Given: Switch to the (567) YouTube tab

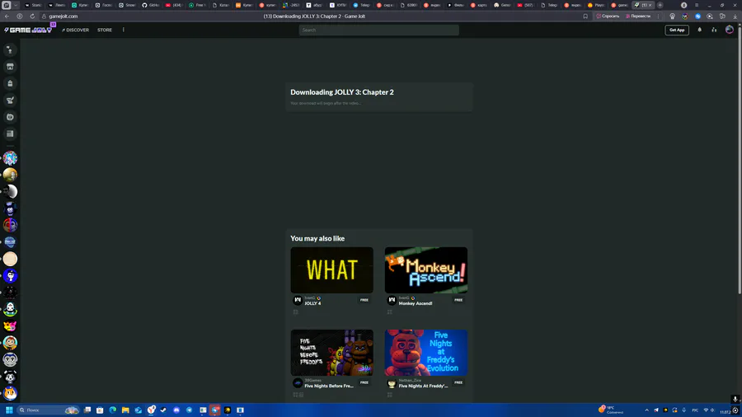Looking at the screenshot, I should pyautogui.click(x=526, y=5).
